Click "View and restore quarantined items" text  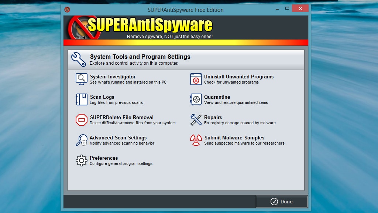point(236,102)
